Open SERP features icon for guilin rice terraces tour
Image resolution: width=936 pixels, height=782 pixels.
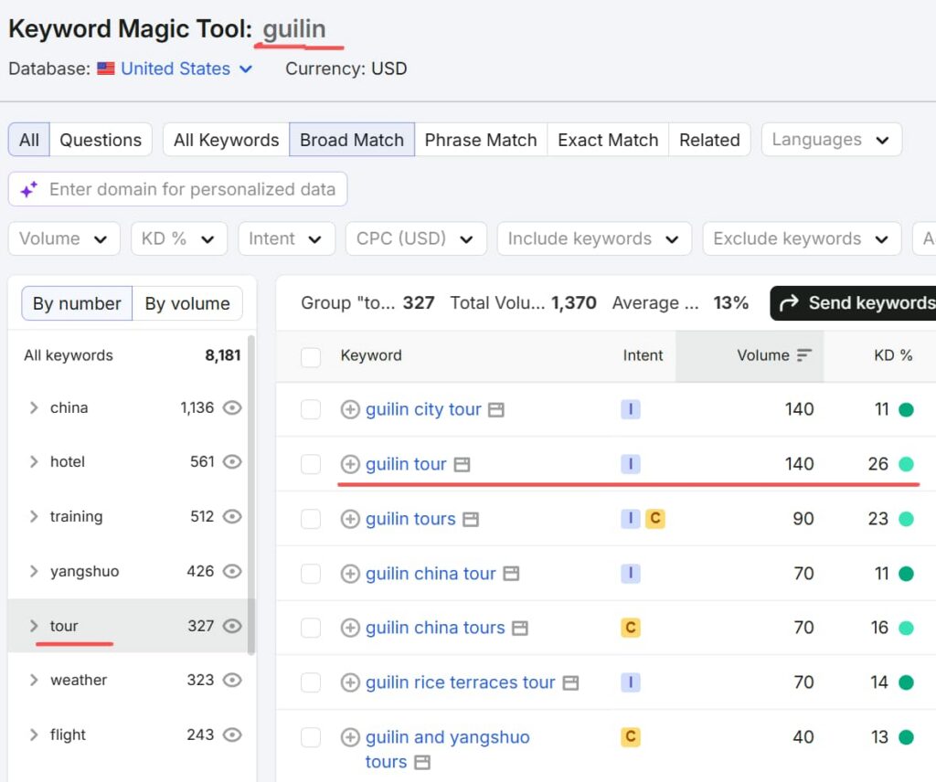(x=570, y=683)
